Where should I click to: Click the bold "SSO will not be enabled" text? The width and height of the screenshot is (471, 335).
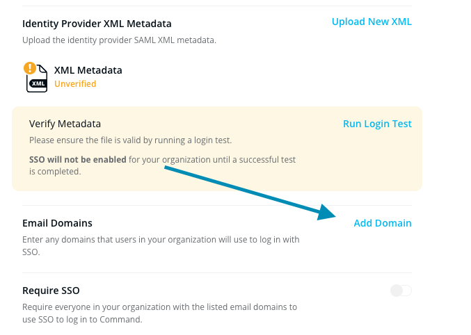coord(77,160)
